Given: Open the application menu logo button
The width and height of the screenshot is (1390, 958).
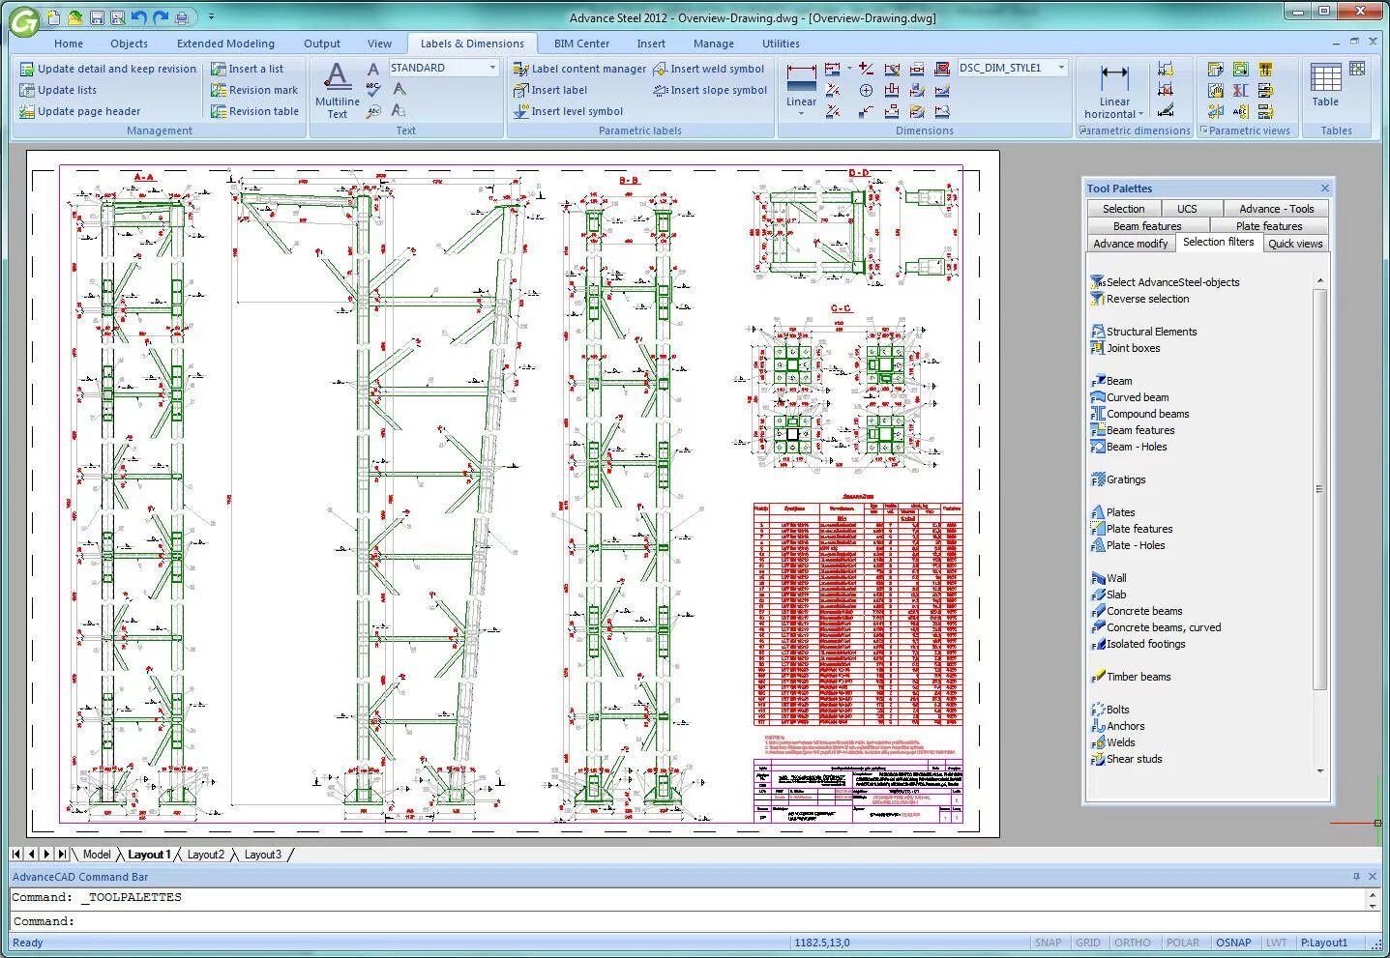Looking at the screenshot, I should click(24, 20).
